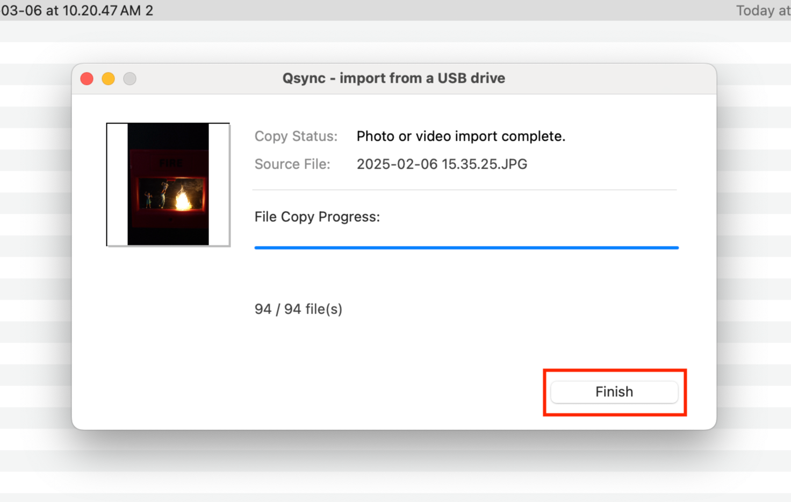The height and width of the screenshot is (502, 791).
Task: Click the faint FIRE text in the thumbnail
Action: 171,163
